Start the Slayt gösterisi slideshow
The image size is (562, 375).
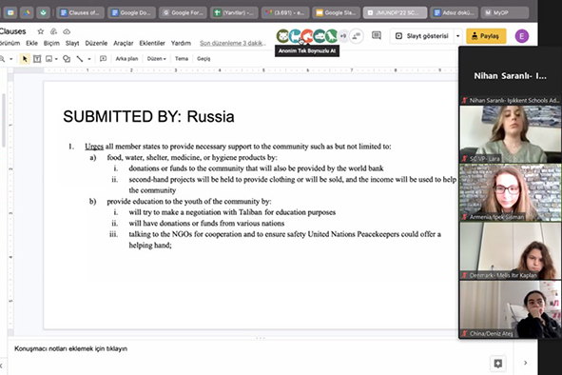click(422, 36)
